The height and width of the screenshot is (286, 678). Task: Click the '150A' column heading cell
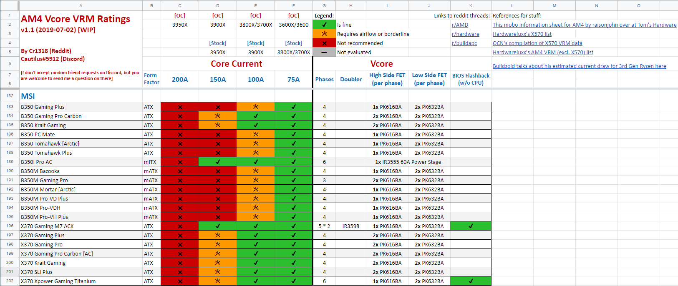pyautogui.click(x=218, y=79)
